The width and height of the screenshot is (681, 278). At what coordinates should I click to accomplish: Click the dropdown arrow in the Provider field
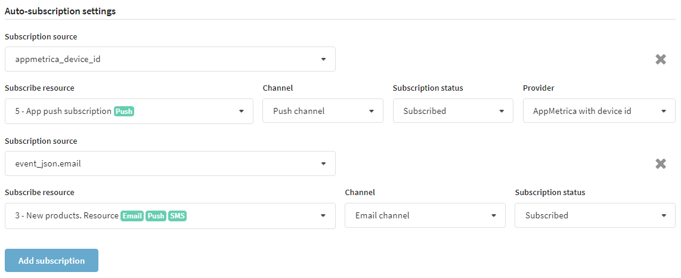tap(664, 111)
